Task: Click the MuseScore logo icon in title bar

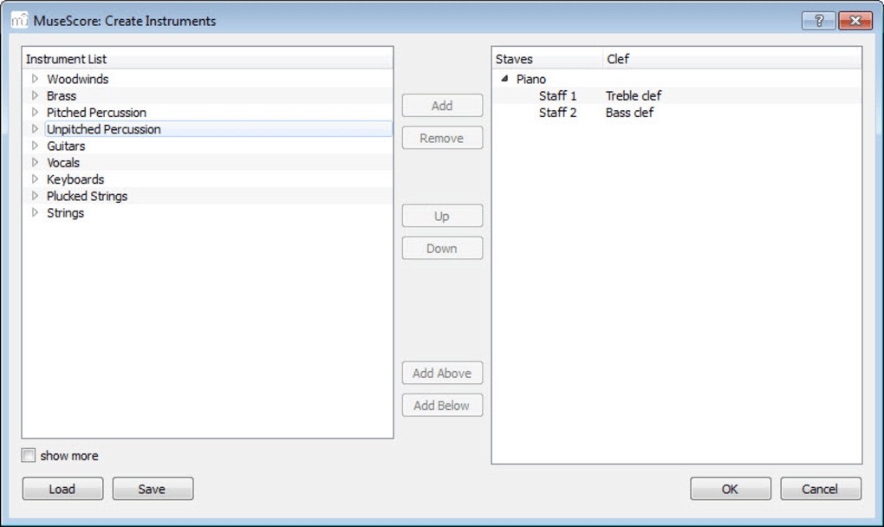Action: 19,20
